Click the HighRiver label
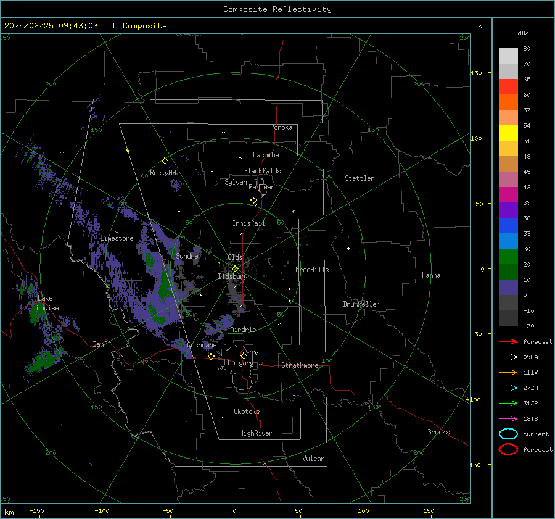This screenshot has width=555, height=519. tap(256, 433)
